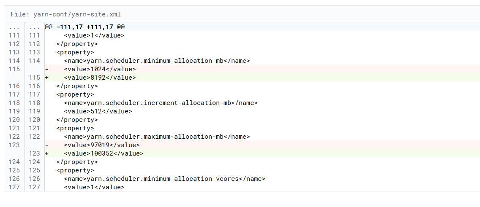Select the yarn.scheduler.maximum-allocation-mb name line
This screenshot has height=207, width=480.
tap(157, 137)
